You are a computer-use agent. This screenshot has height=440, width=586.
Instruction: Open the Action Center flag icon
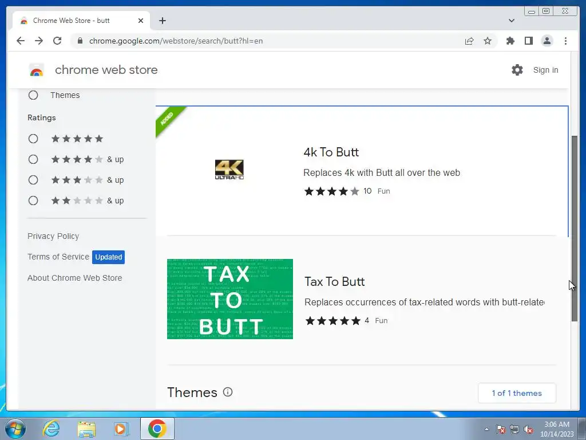click(x=501, y=429)
